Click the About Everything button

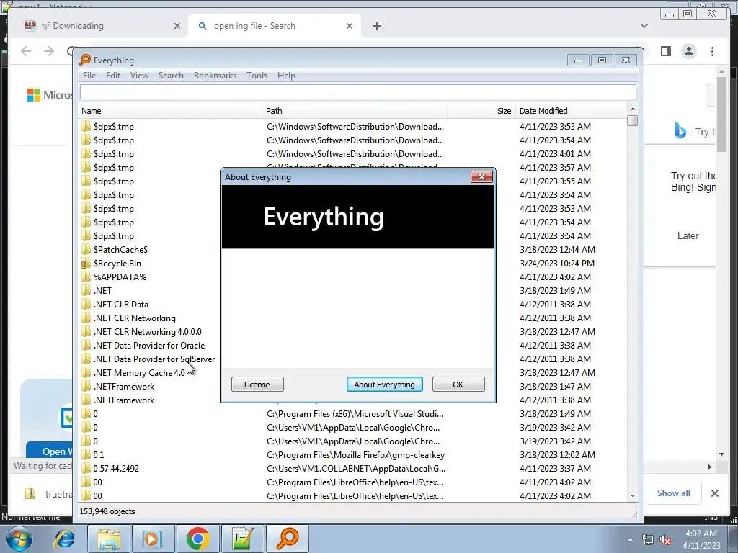pos(385,385)
